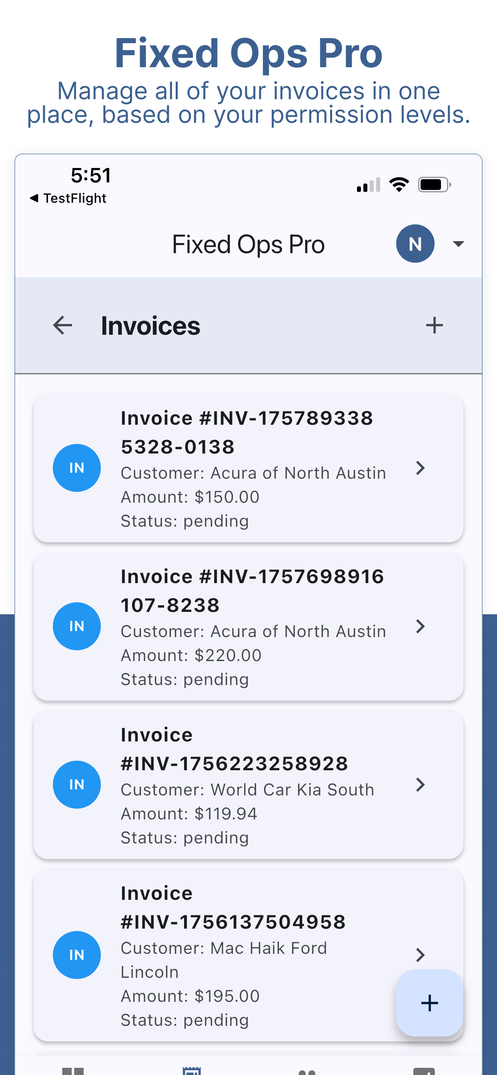Tap the IN badge on the $119.94 invoice
Screen dimensions: 497x1075
click(x=77, y=785)
